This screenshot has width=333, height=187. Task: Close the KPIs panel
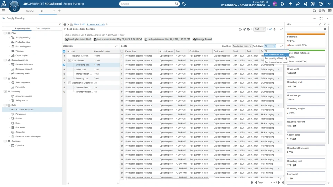(x=325, y=24)
